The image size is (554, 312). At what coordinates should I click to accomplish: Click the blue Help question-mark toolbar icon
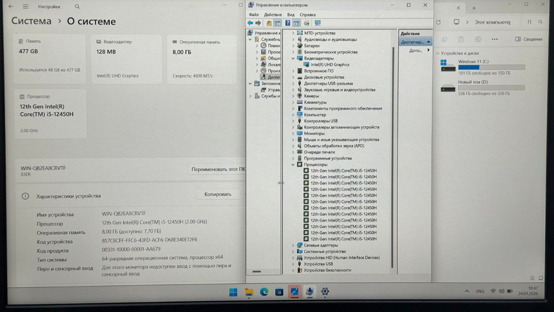point(287,23)
